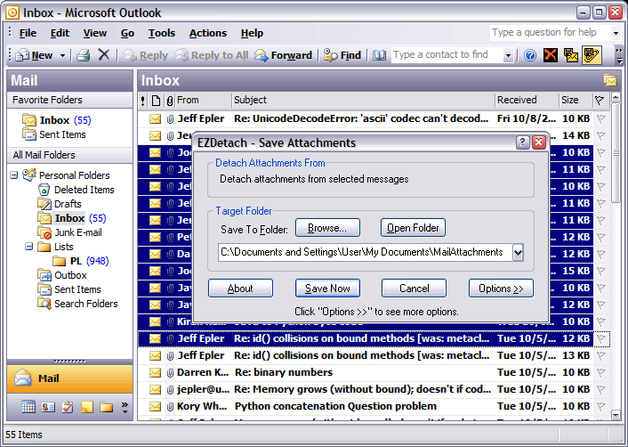This screenshot has width=628, height=447.
Task: Select Sent Items under Favorite Folders
Action: [54, 134]
